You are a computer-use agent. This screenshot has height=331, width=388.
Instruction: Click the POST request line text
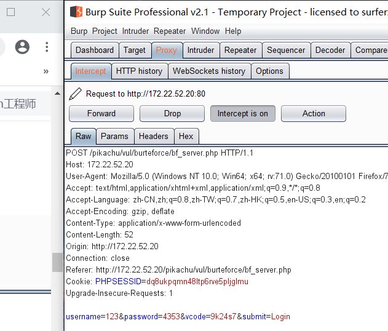160,153
